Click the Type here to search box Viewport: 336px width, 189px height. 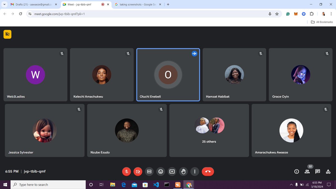tap(48, 185)
